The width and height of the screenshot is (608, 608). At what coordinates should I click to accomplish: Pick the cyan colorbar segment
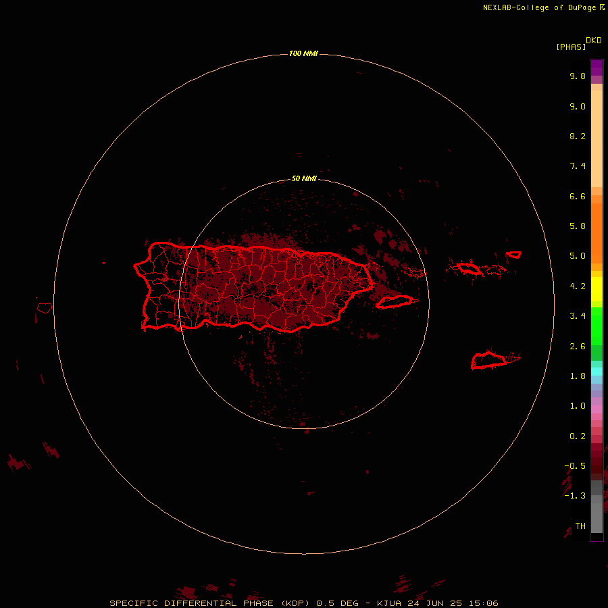click(x=597, y=371)
